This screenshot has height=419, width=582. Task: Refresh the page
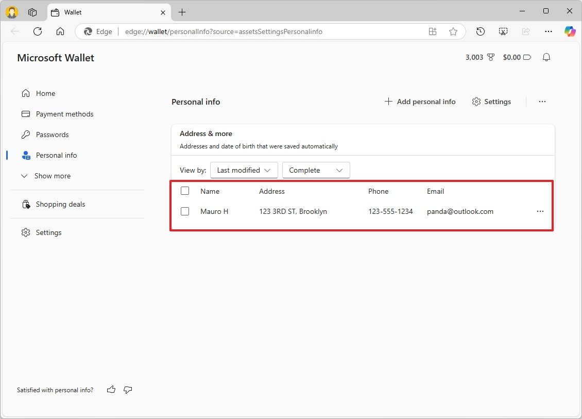pos(38,31)
